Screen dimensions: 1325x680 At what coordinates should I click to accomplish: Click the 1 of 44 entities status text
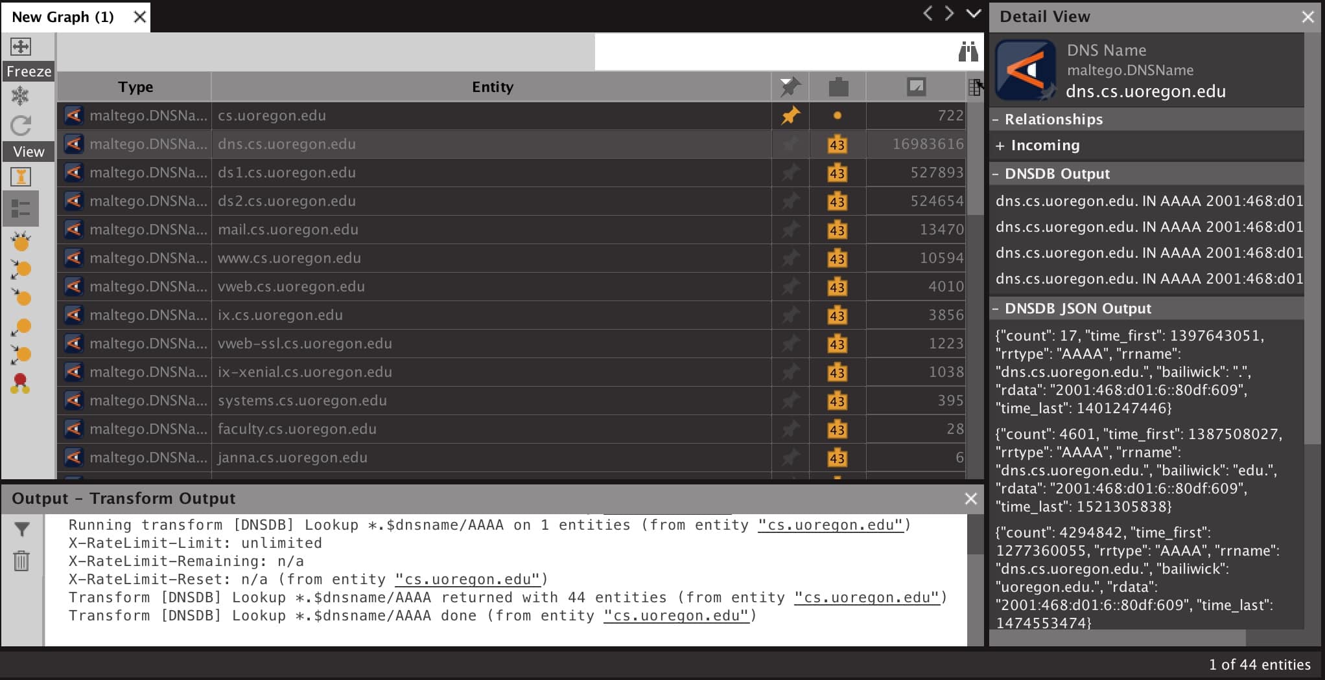pos(1259,664)
